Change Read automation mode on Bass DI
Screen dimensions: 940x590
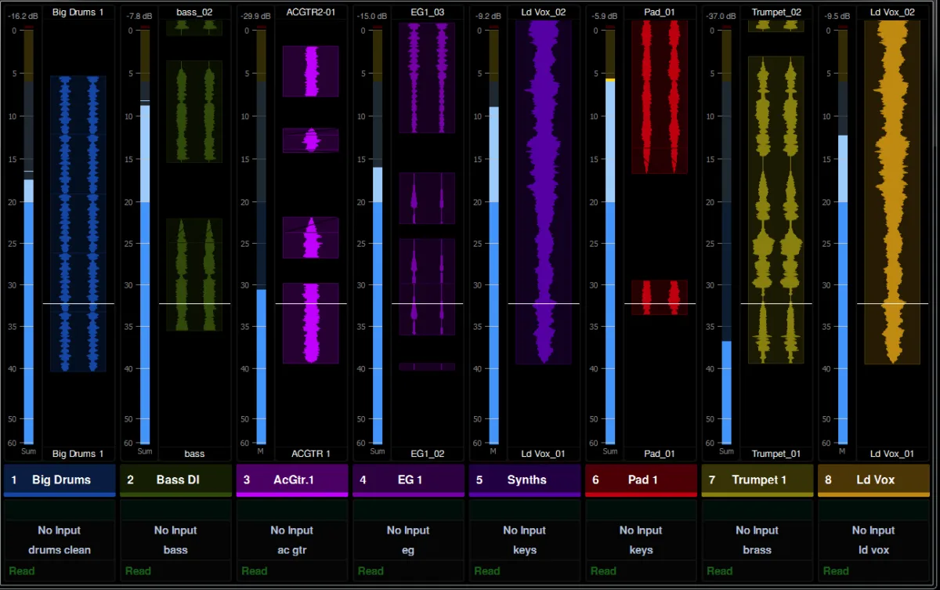coord(138,570)
